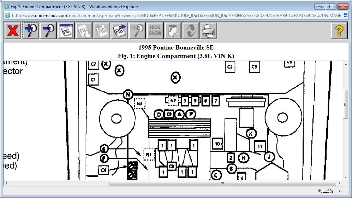Click the box labeled 7 in diagram
The width and height of the screenshot is (352, 198).
click(215, 101)
